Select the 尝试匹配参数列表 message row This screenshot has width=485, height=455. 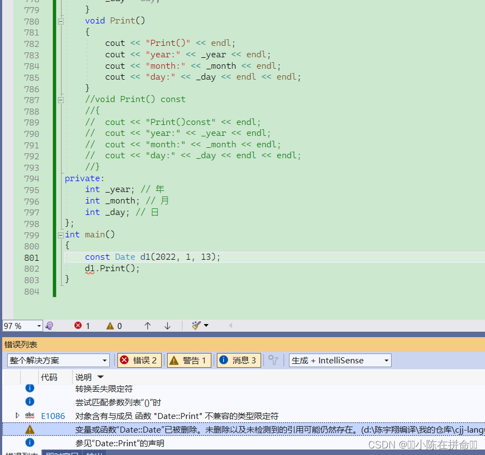[x=244, y=402]
